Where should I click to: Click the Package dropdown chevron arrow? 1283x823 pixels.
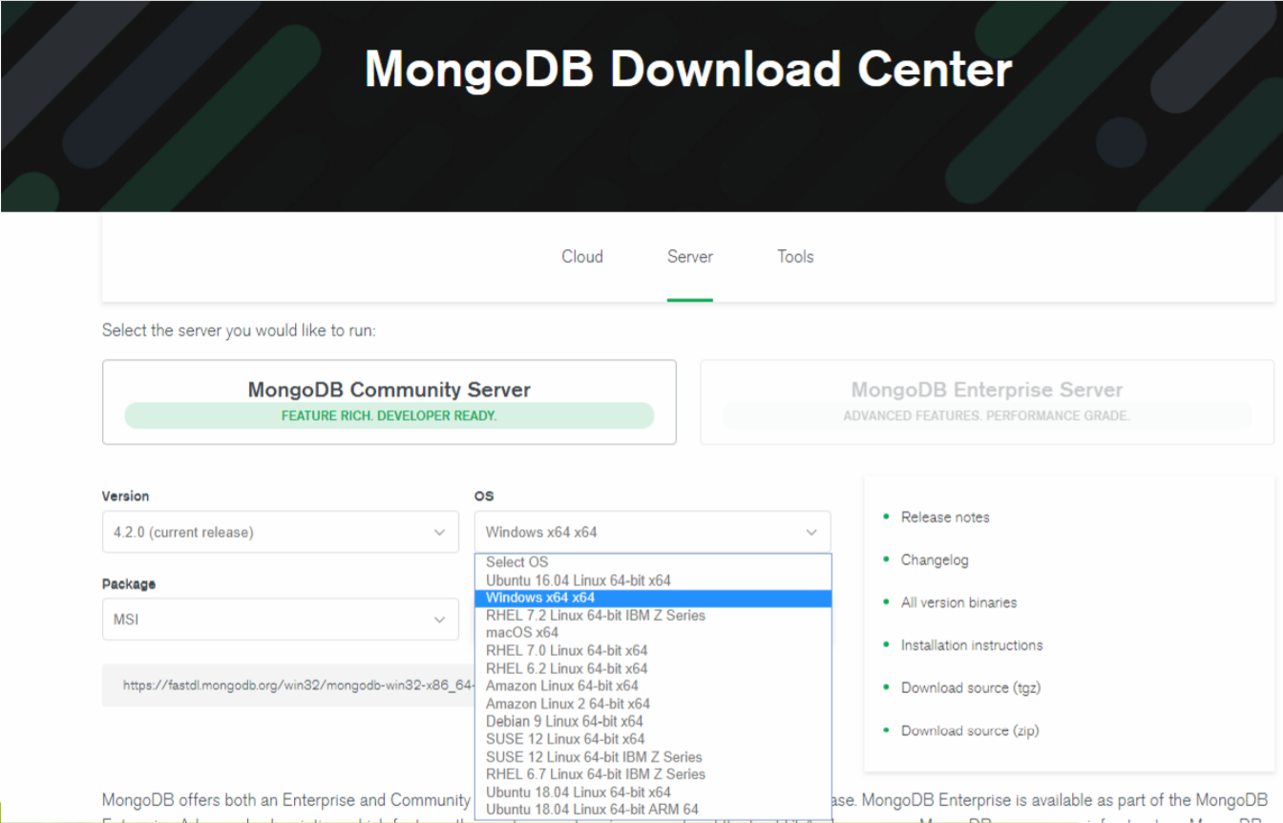click(439, 620)
